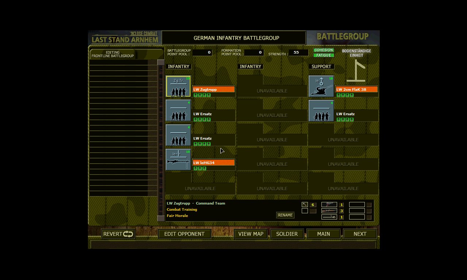Image resolution: width=467 pixels, height=280 pixels.
Task: Open the Edit Opponent screen
Action: tap(185, 234)
